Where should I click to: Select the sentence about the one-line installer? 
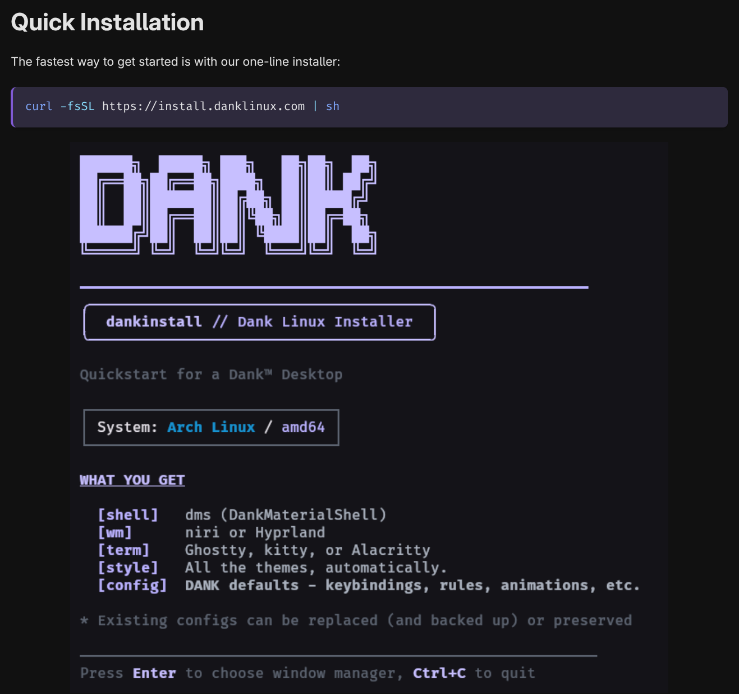point(176,62)
